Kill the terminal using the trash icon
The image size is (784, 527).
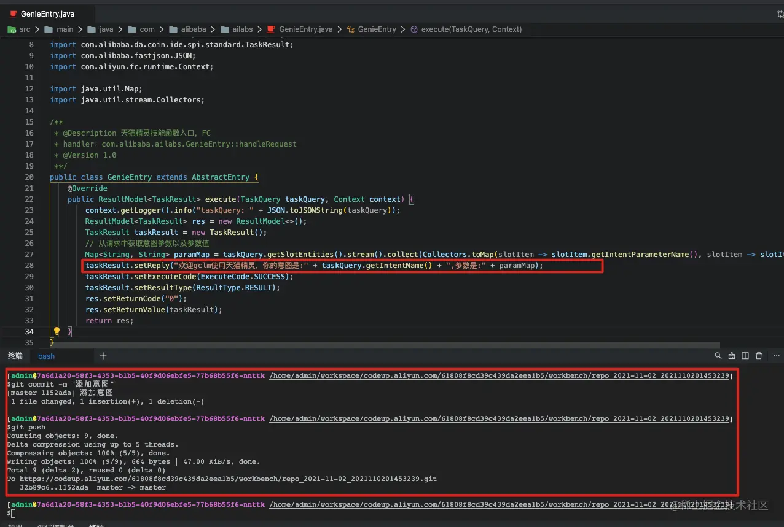coord(758,356)
